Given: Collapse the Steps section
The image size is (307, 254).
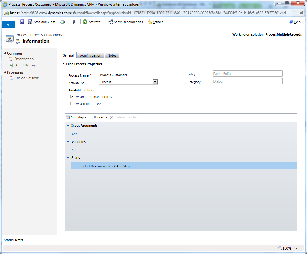Looking at the screenshot, I should [x=68, y=158].
